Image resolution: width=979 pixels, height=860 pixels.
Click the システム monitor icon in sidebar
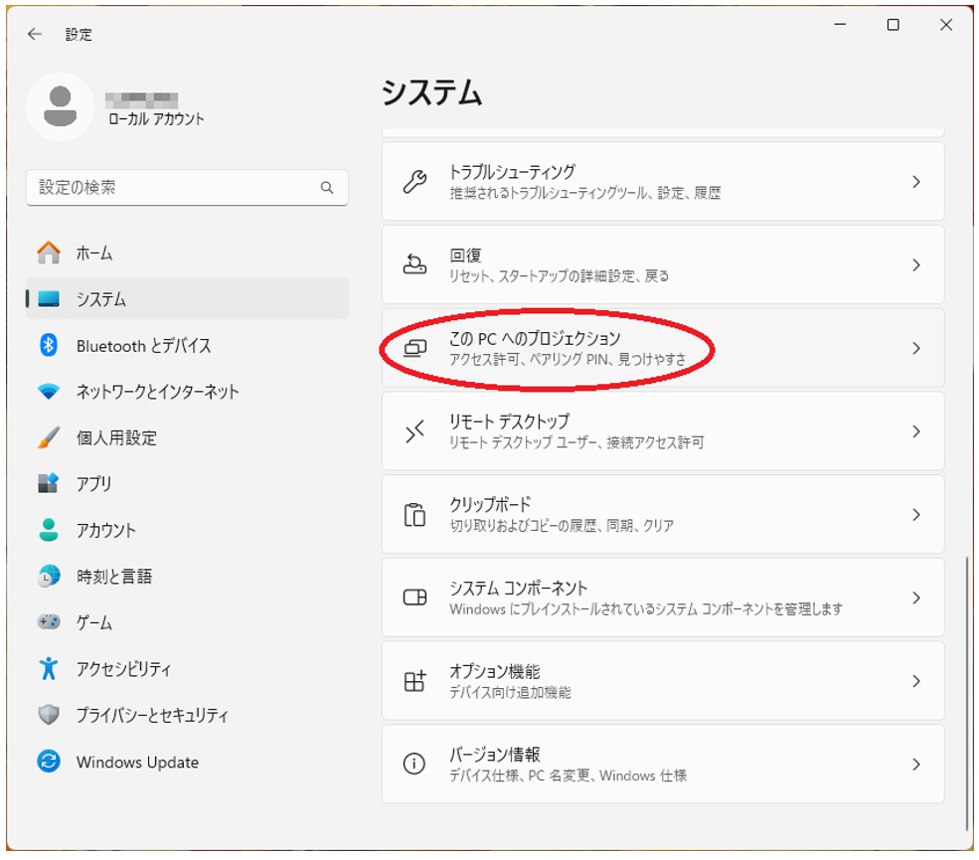pyautogui.click(x=49, y=299)
